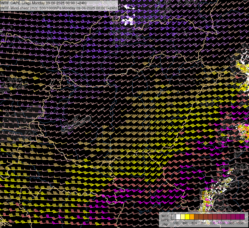Click the 'CAPE' legend label
Viewport: 249px width, 228px height.
[165, 220]
